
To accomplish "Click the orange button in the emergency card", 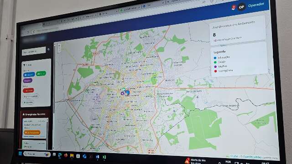I will tap(32, 133).
